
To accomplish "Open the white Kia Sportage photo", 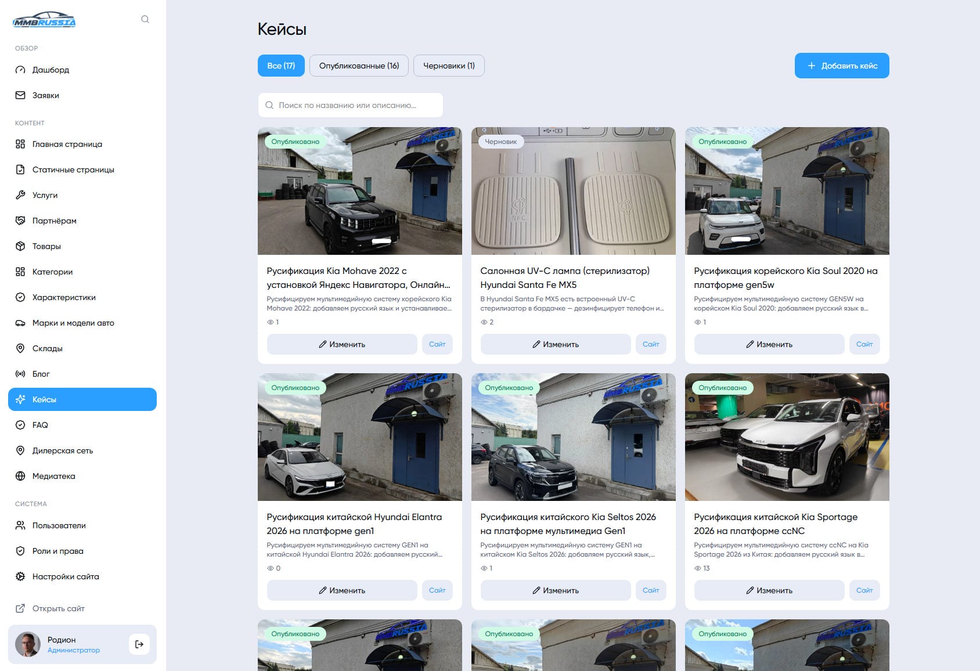I will coord(787,437).
